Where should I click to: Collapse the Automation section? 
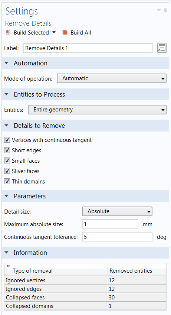coord(7,63)
